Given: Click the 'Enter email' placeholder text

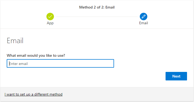Looking at the screenshot, I should click(19, 64).
